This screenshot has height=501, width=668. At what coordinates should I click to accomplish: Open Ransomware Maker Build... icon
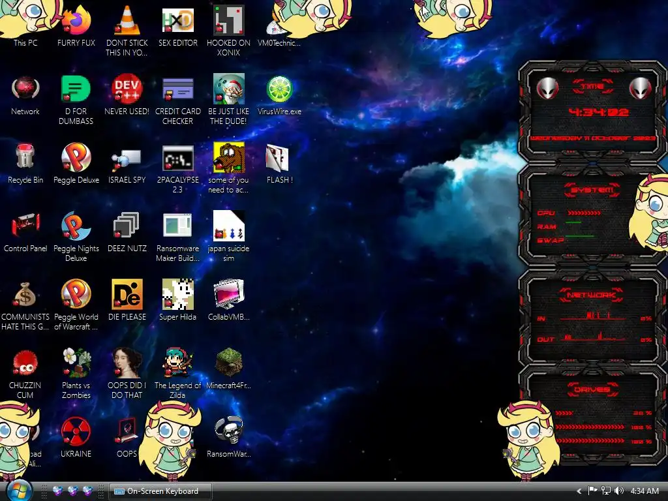point(177,225)
